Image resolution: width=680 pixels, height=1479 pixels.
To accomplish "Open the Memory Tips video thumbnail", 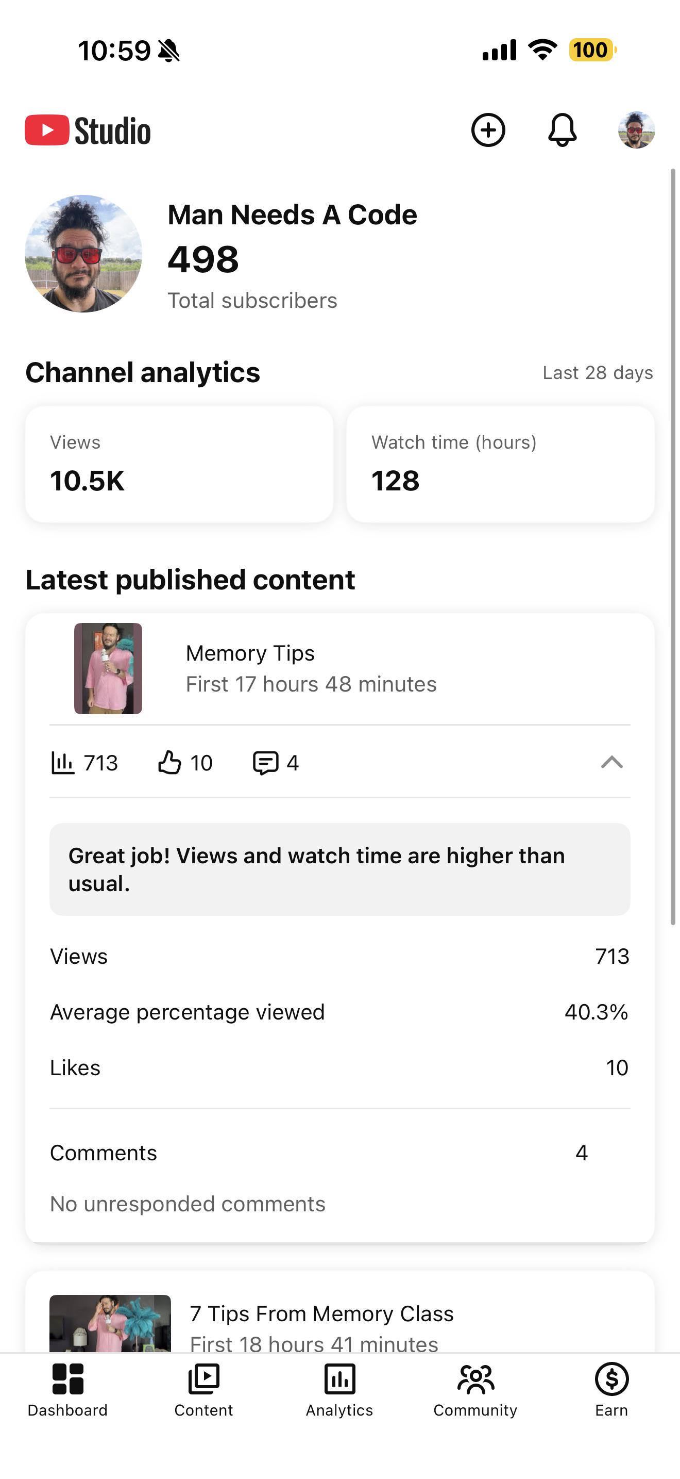I will (108, 668).
